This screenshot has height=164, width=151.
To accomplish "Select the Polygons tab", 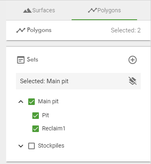I will (104, 10).
